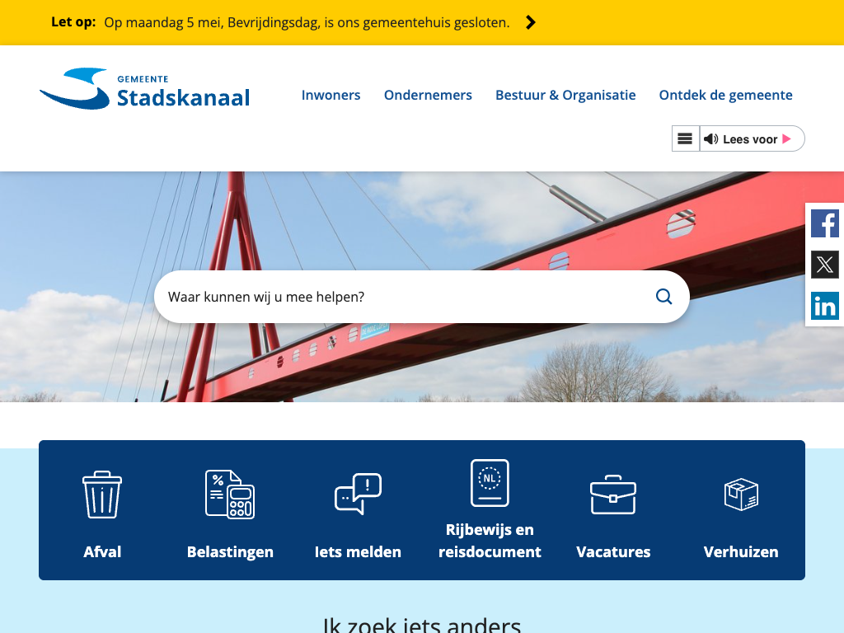844x633 pixels.
Task: Go to Bestuur & Organisatie
Action: pos(565,95)
